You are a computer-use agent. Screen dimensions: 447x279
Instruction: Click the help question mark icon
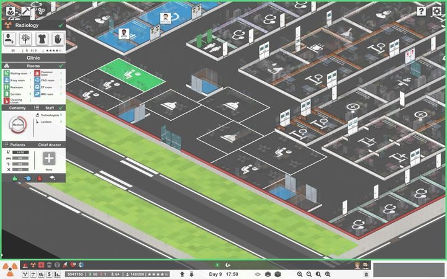click(422, 11)
